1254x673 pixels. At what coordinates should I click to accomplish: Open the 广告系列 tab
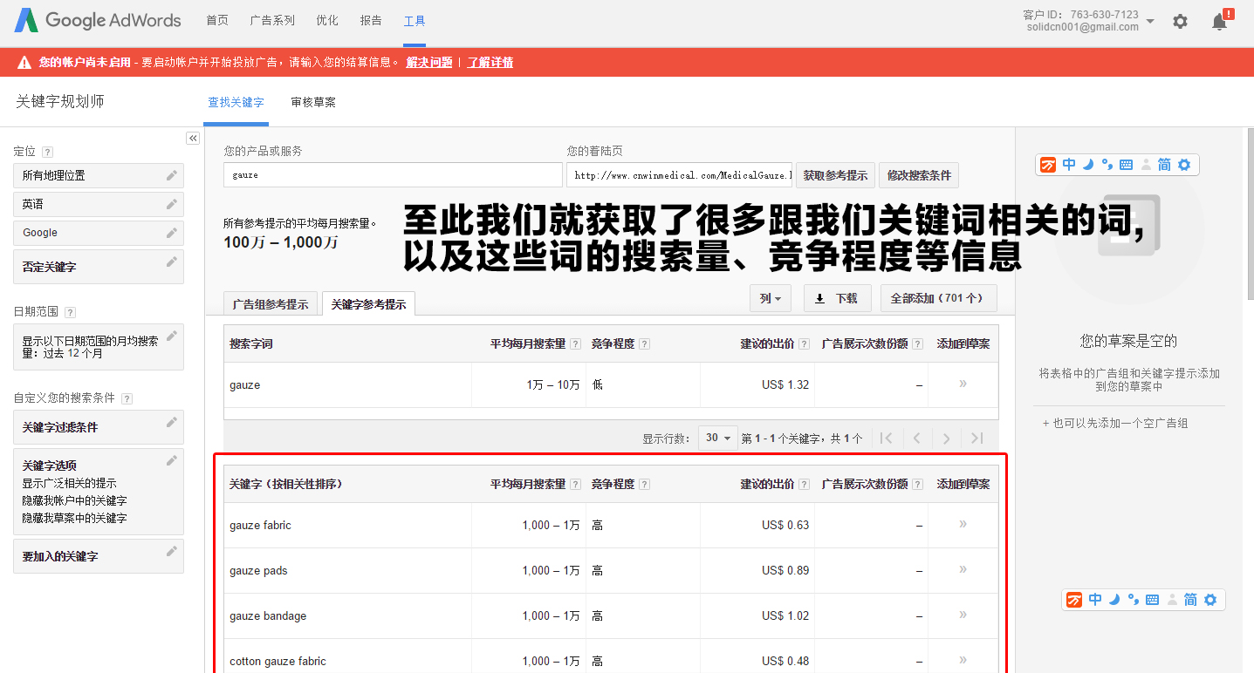point(272,20)
